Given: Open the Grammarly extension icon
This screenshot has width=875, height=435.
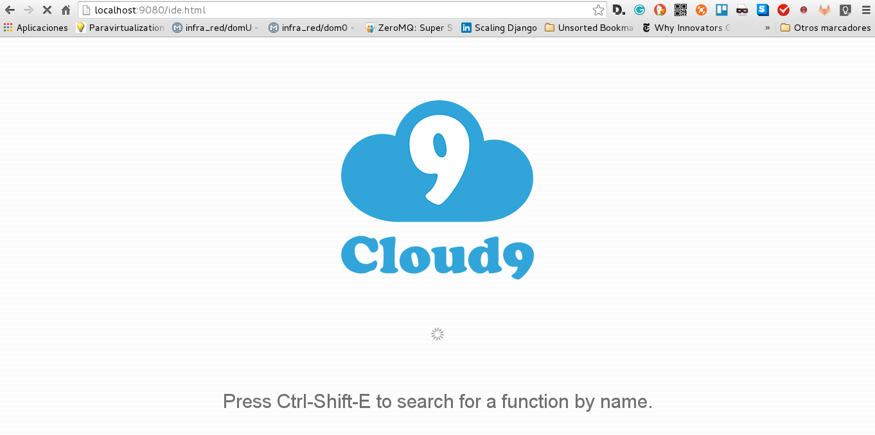Looking at the screenshot, I should [639, 10].
